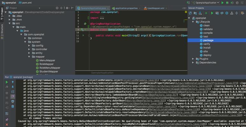
Task: Open DependencyDescriptor.java:251 link
Action: 155,106
